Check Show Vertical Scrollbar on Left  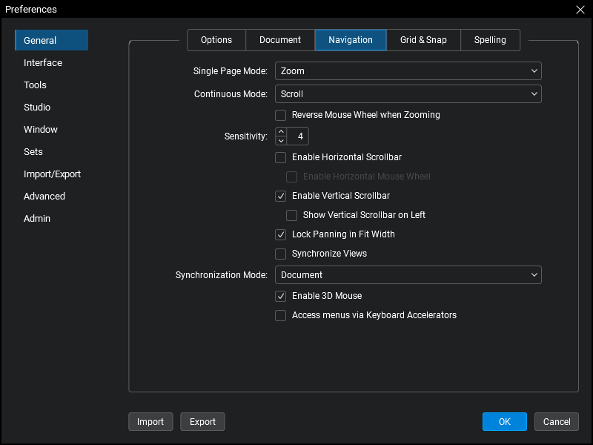[292, 215]
